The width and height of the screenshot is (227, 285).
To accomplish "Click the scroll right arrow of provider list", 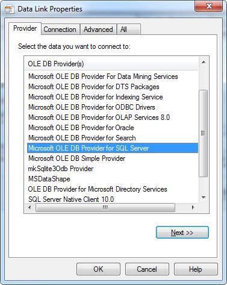I will pyautogui.click(x=193, y=207).
